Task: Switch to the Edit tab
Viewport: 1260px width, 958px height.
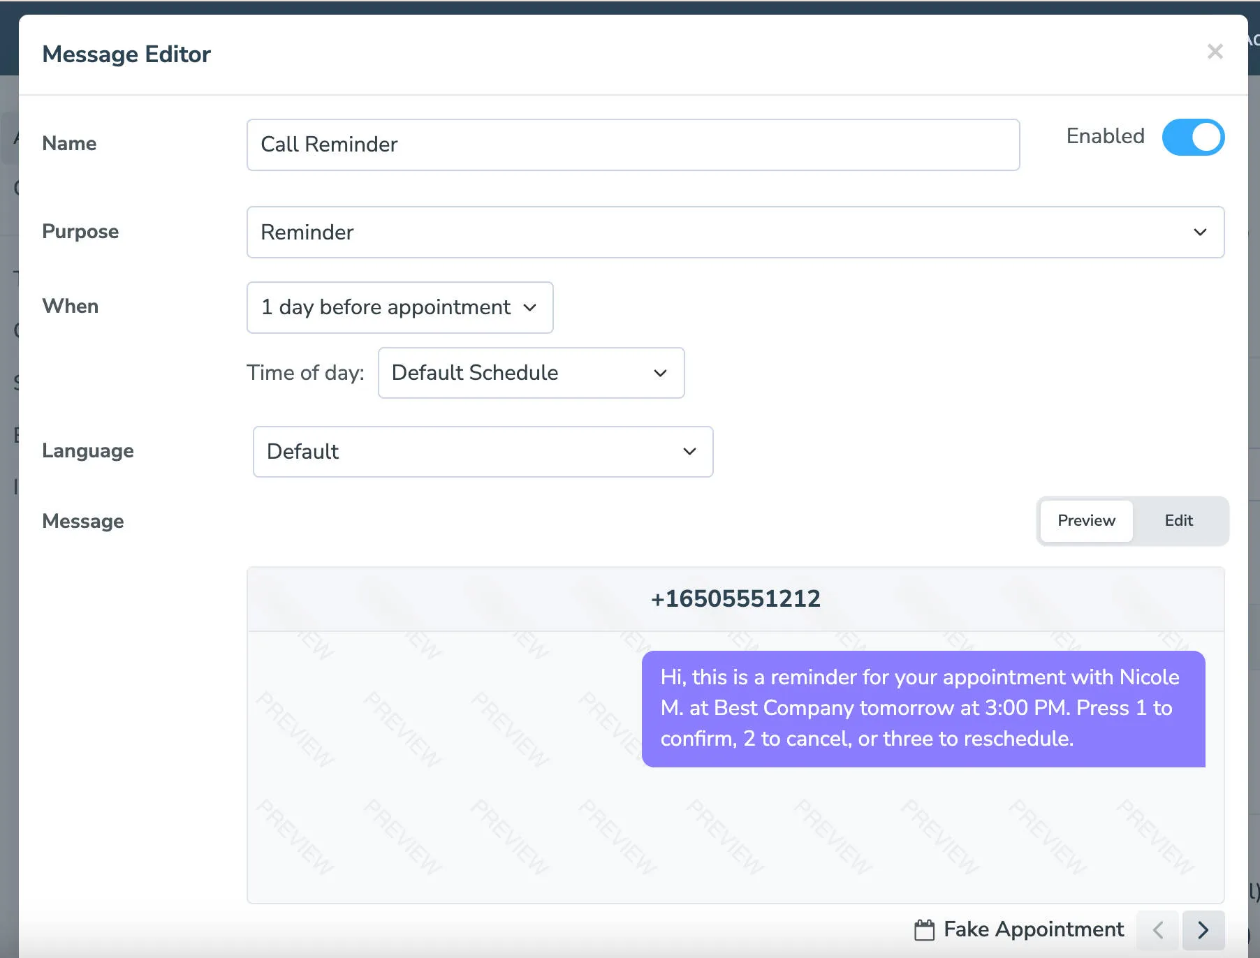Action: point(1178,520)
